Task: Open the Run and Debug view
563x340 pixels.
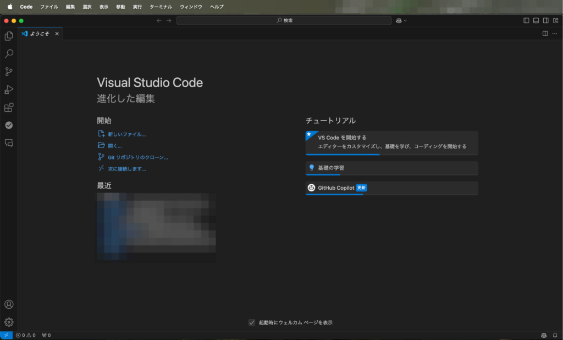Action: pos(9,89)
